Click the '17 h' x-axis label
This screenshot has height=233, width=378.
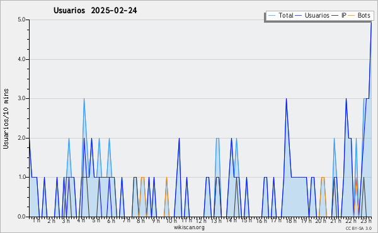click(276, 220)
